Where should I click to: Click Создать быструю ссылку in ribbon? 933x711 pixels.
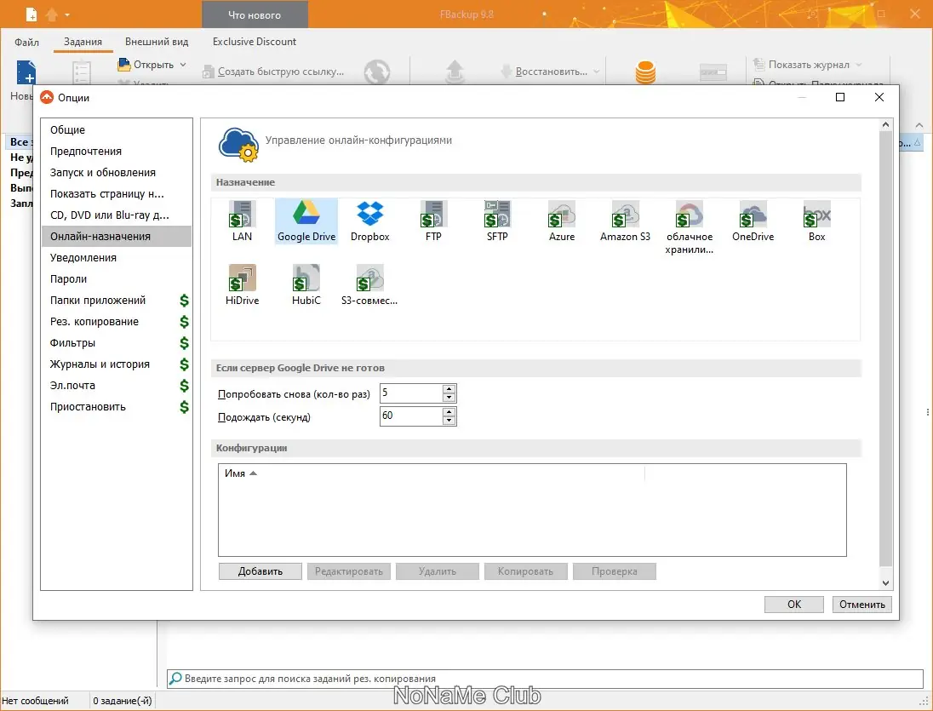(273, 72)
